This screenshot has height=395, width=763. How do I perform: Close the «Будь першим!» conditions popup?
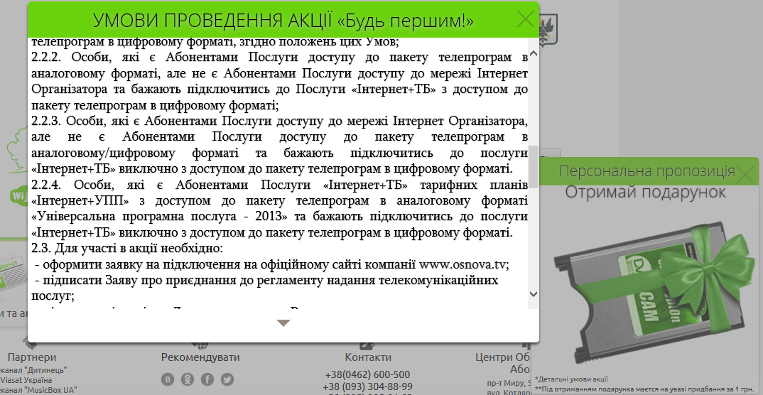(x=526, y=19)
